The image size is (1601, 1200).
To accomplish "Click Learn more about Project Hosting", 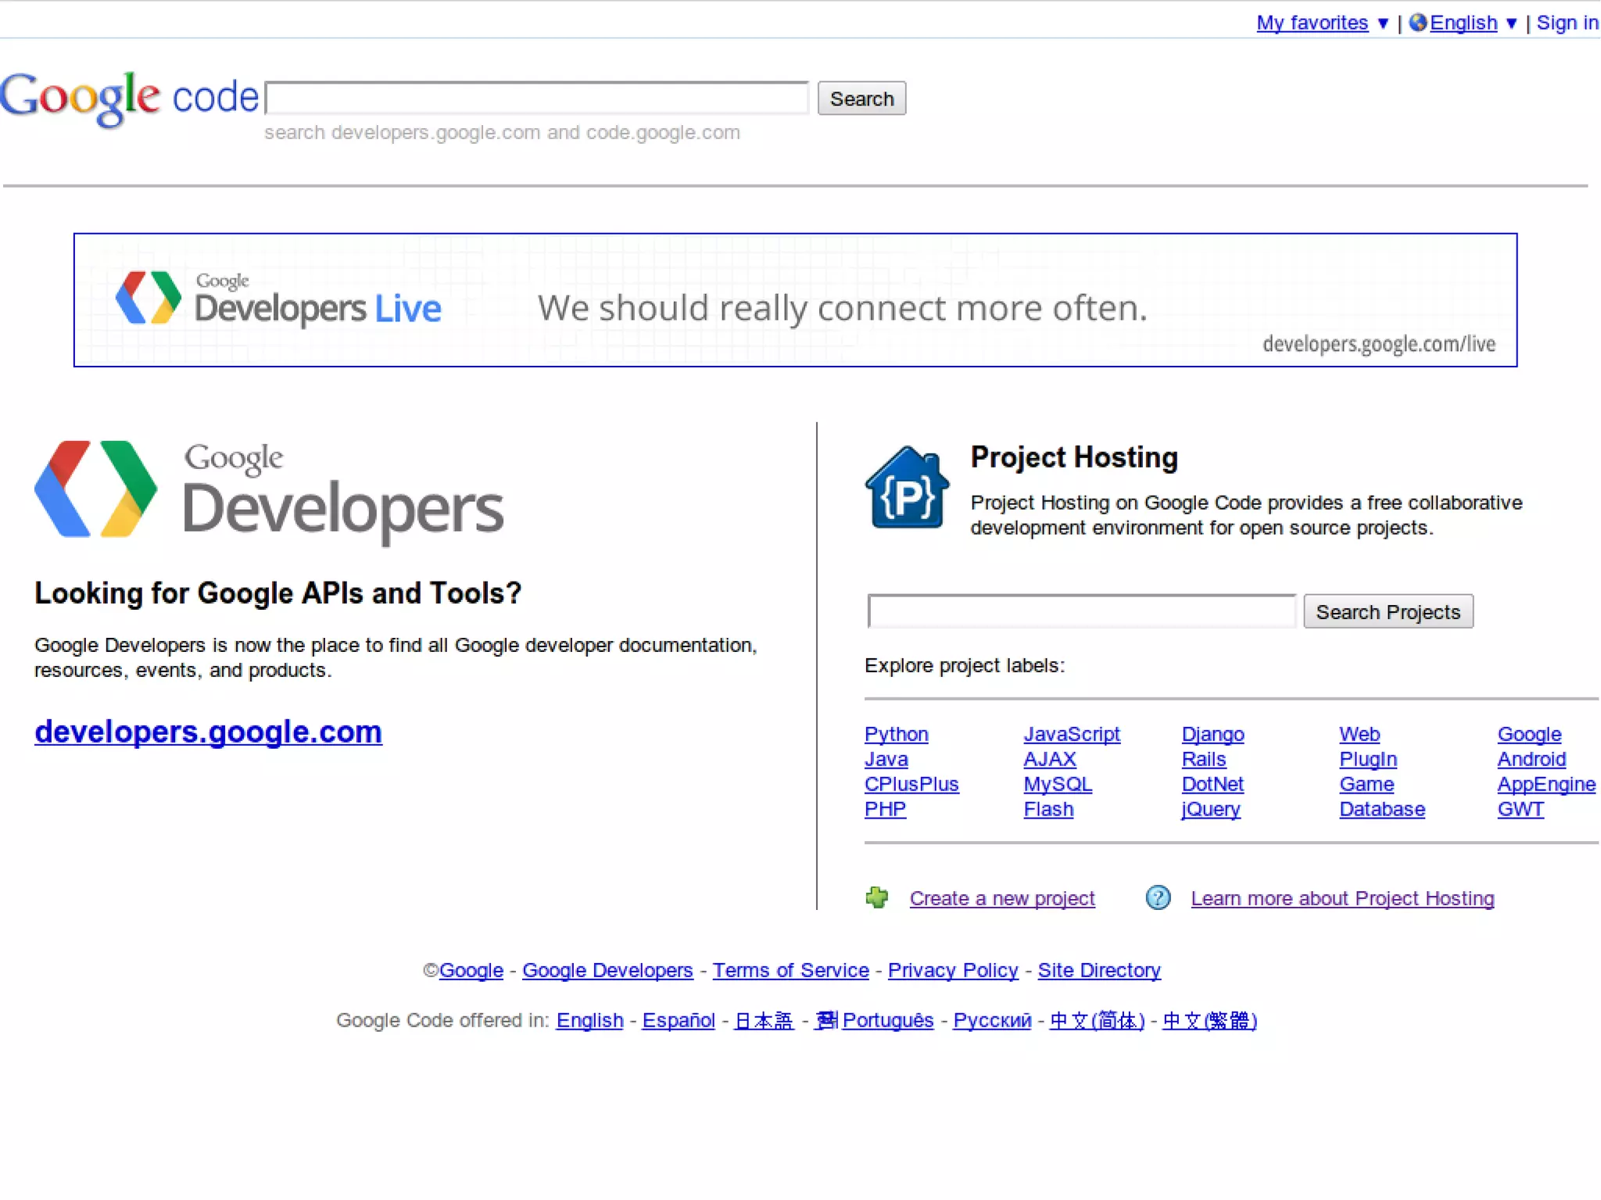I will point(1342,898).
